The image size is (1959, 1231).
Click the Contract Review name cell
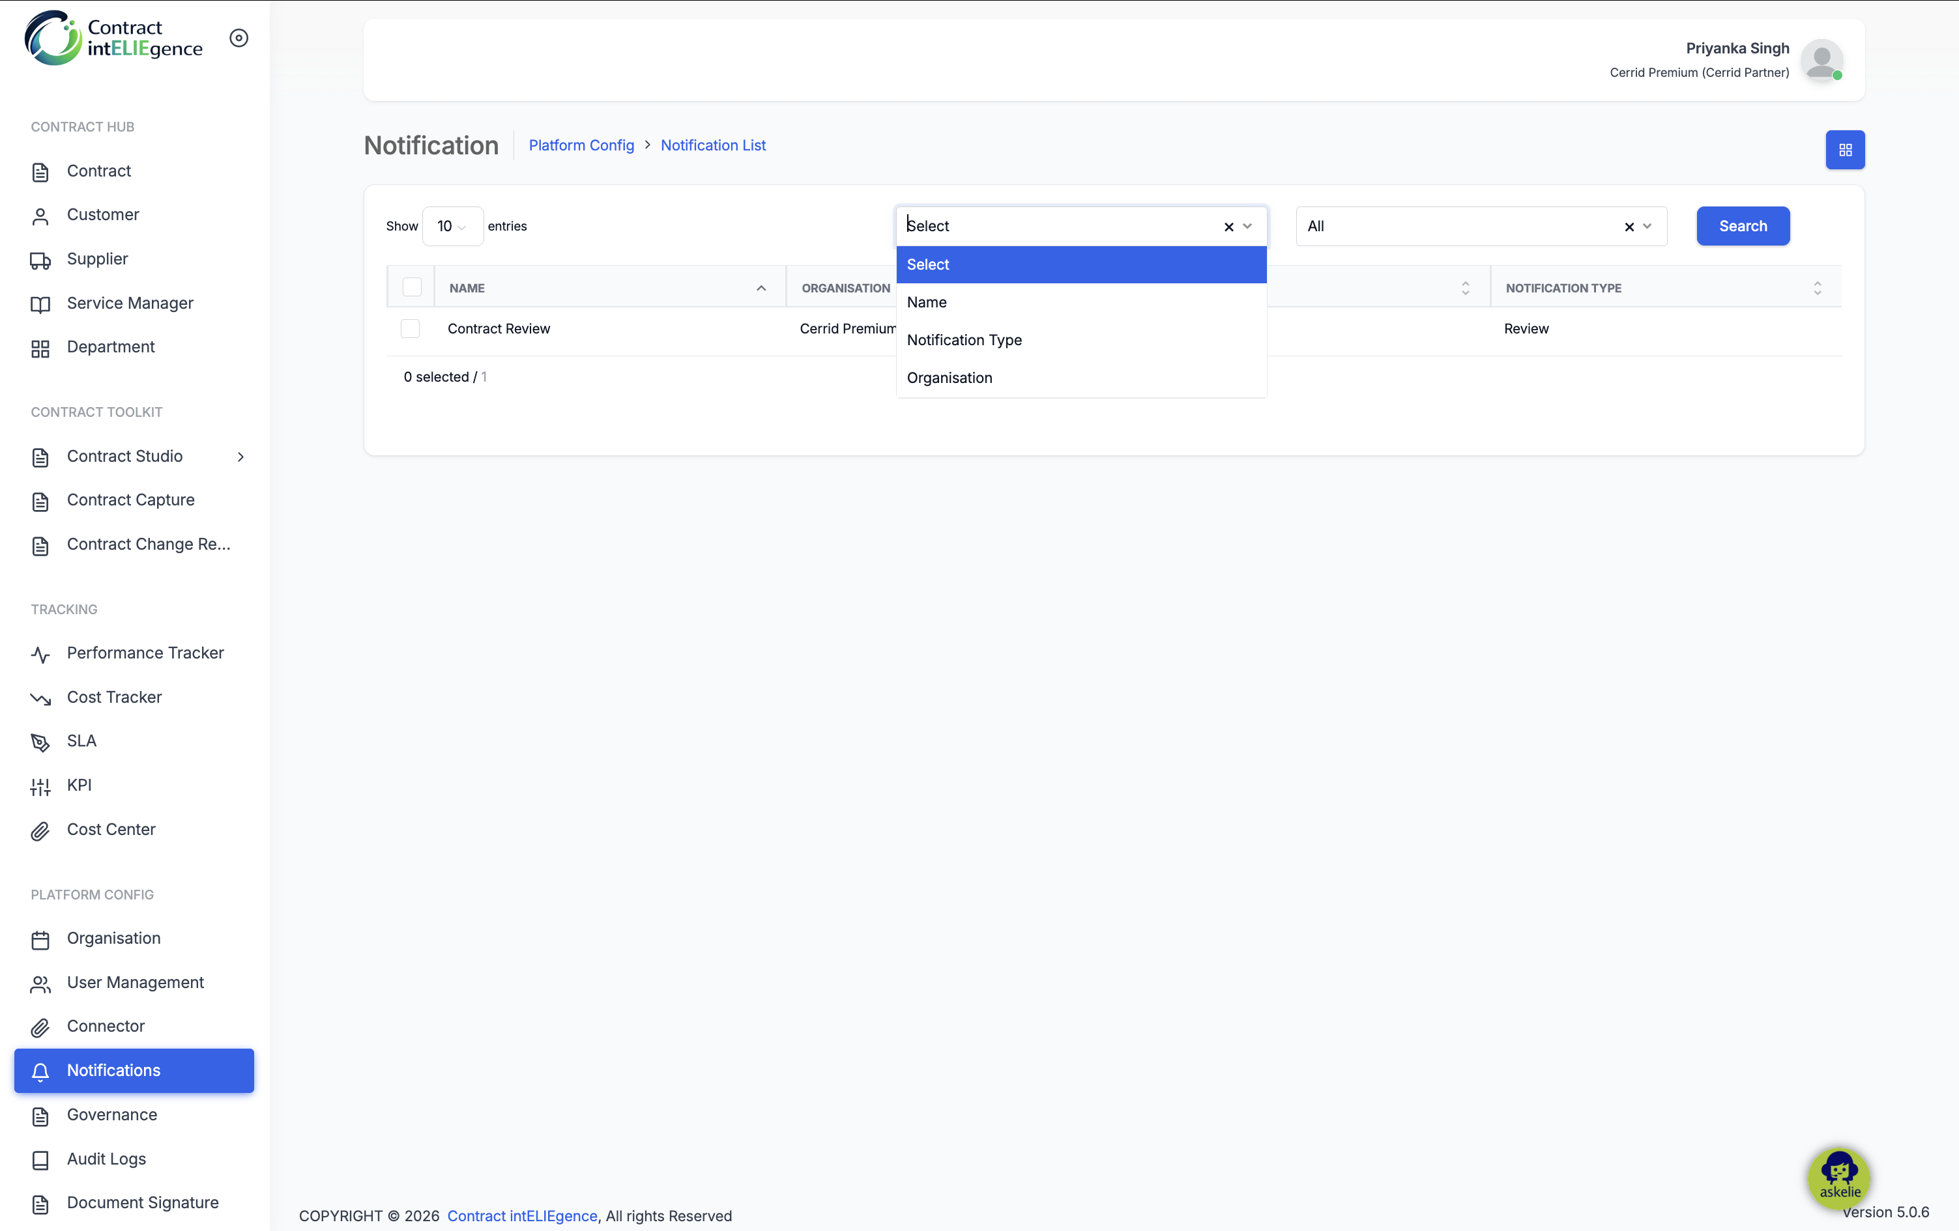tap(499, 328)
